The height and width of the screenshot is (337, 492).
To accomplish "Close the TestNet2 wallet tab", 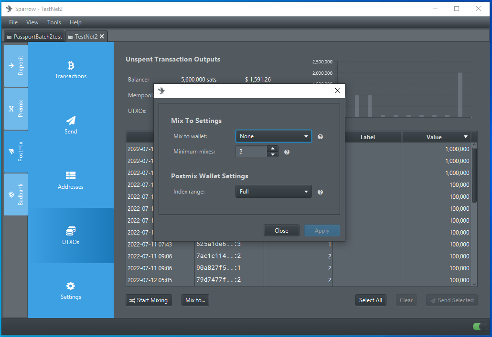I will coord(102,36).
